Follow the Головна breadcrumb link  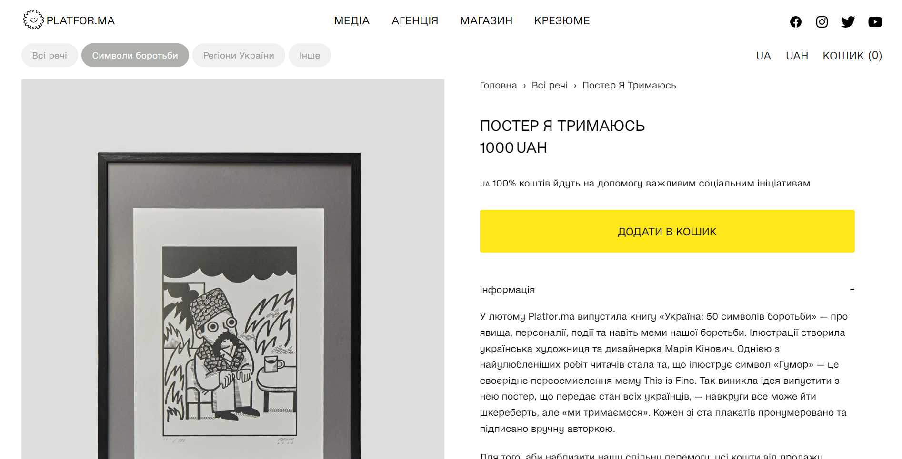[x=498, y=85]
